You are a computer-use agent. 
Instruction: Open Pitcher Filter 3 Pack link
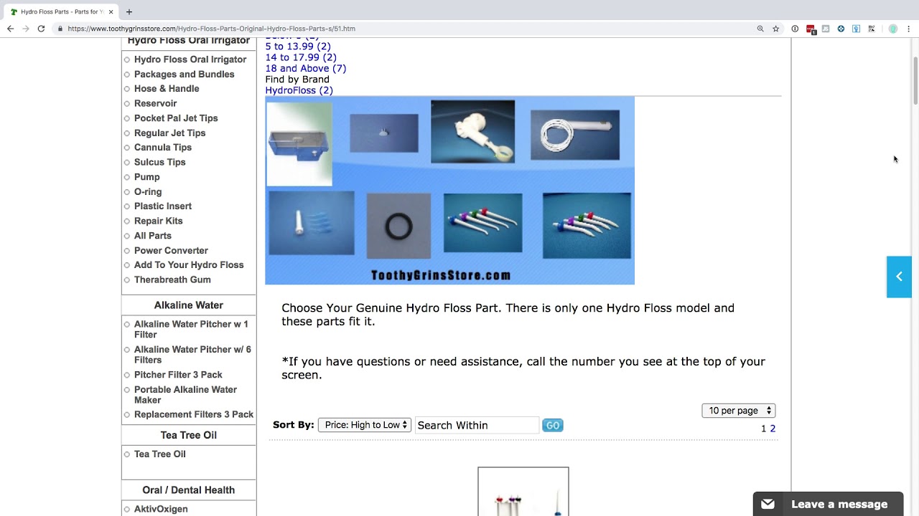tap(178, 375)
